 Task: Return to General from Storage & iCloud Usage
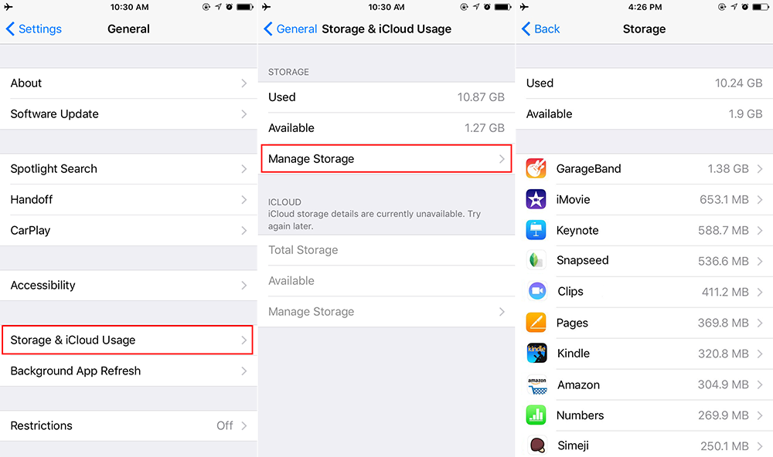[291, 29]
